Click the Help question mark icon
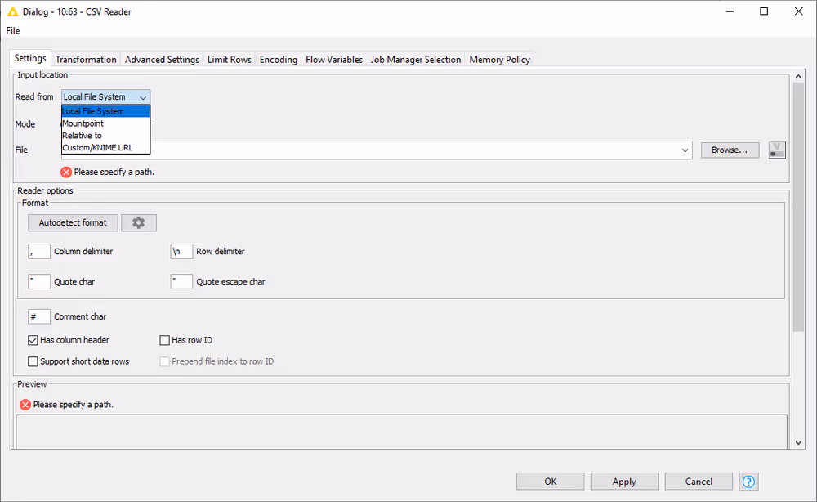Image resolution: width=817 pixels, height=502 pixels. click(750, 482)
